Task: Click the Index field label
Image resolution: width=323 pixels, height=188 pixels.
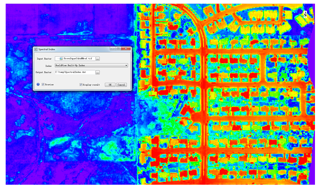Action: coord(49,66)
